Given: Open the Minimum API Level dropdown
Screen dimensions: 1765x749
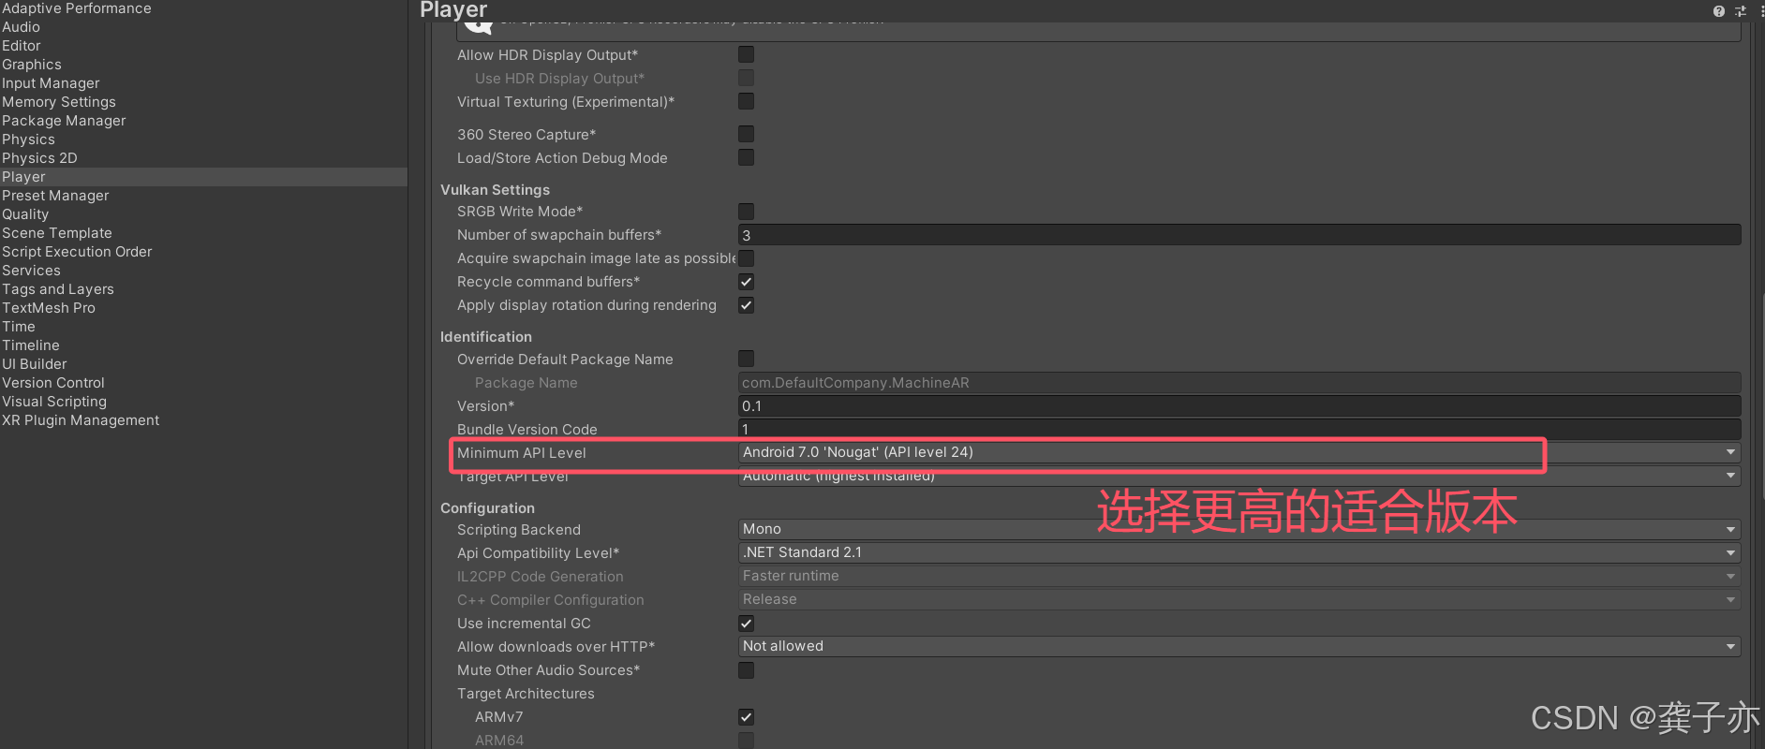Looking at the screenshot, I should [x=1239, y=452].
